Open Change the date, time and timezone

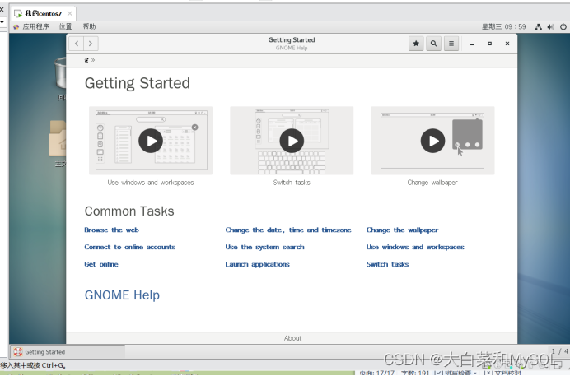[288, 230]
